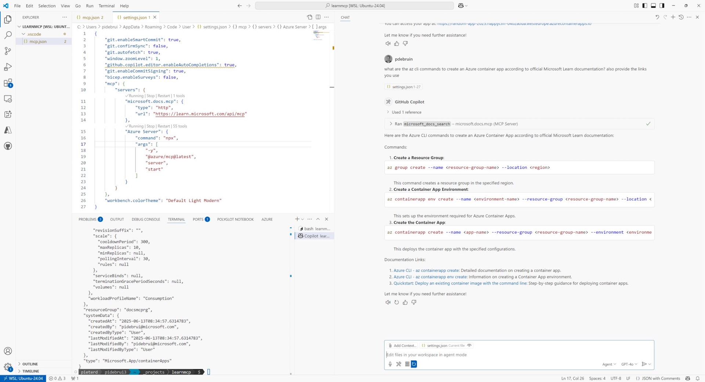Restart the Azure Server MCP server

(x=163, y=126)
